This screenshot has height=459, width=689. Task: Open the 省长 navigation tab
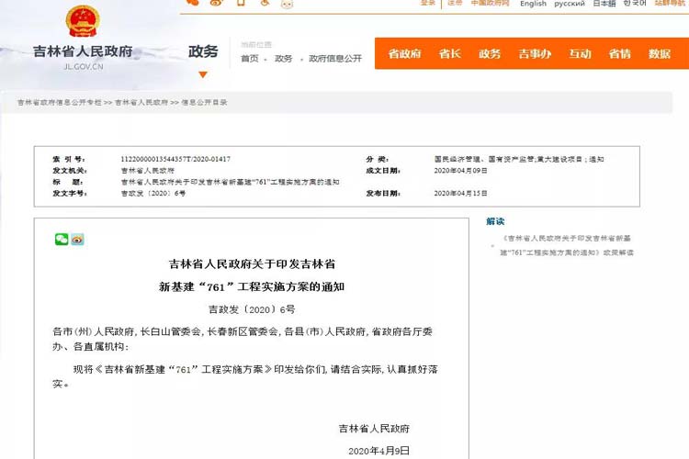click(449, 53)
